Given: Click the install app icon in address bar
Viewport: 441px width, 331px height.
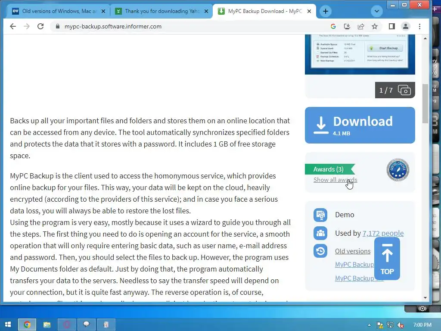Looking at the screenshot, I should (x=347, y=26).
